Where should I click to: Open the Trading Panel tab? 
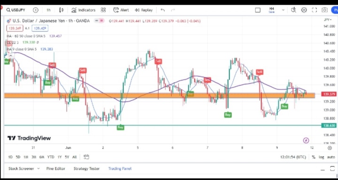coord(120,168)
